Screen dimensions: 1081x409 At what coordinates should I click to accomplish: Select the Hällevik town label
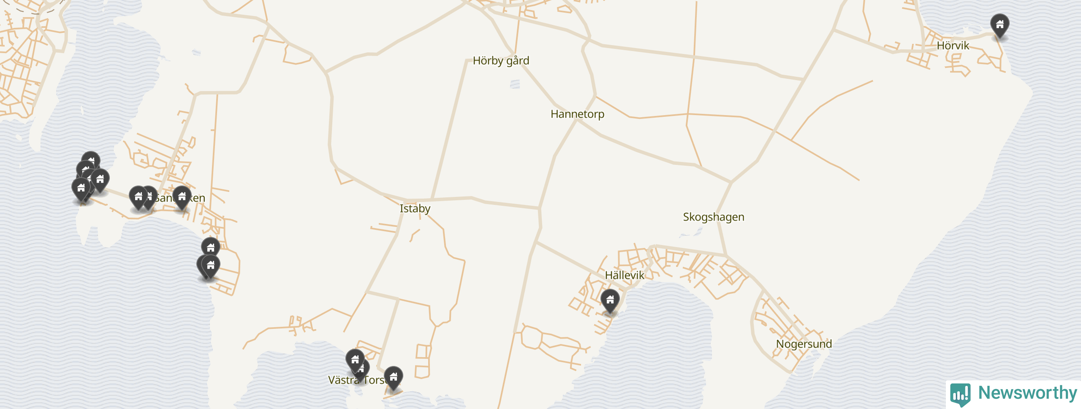pos(625,275)
